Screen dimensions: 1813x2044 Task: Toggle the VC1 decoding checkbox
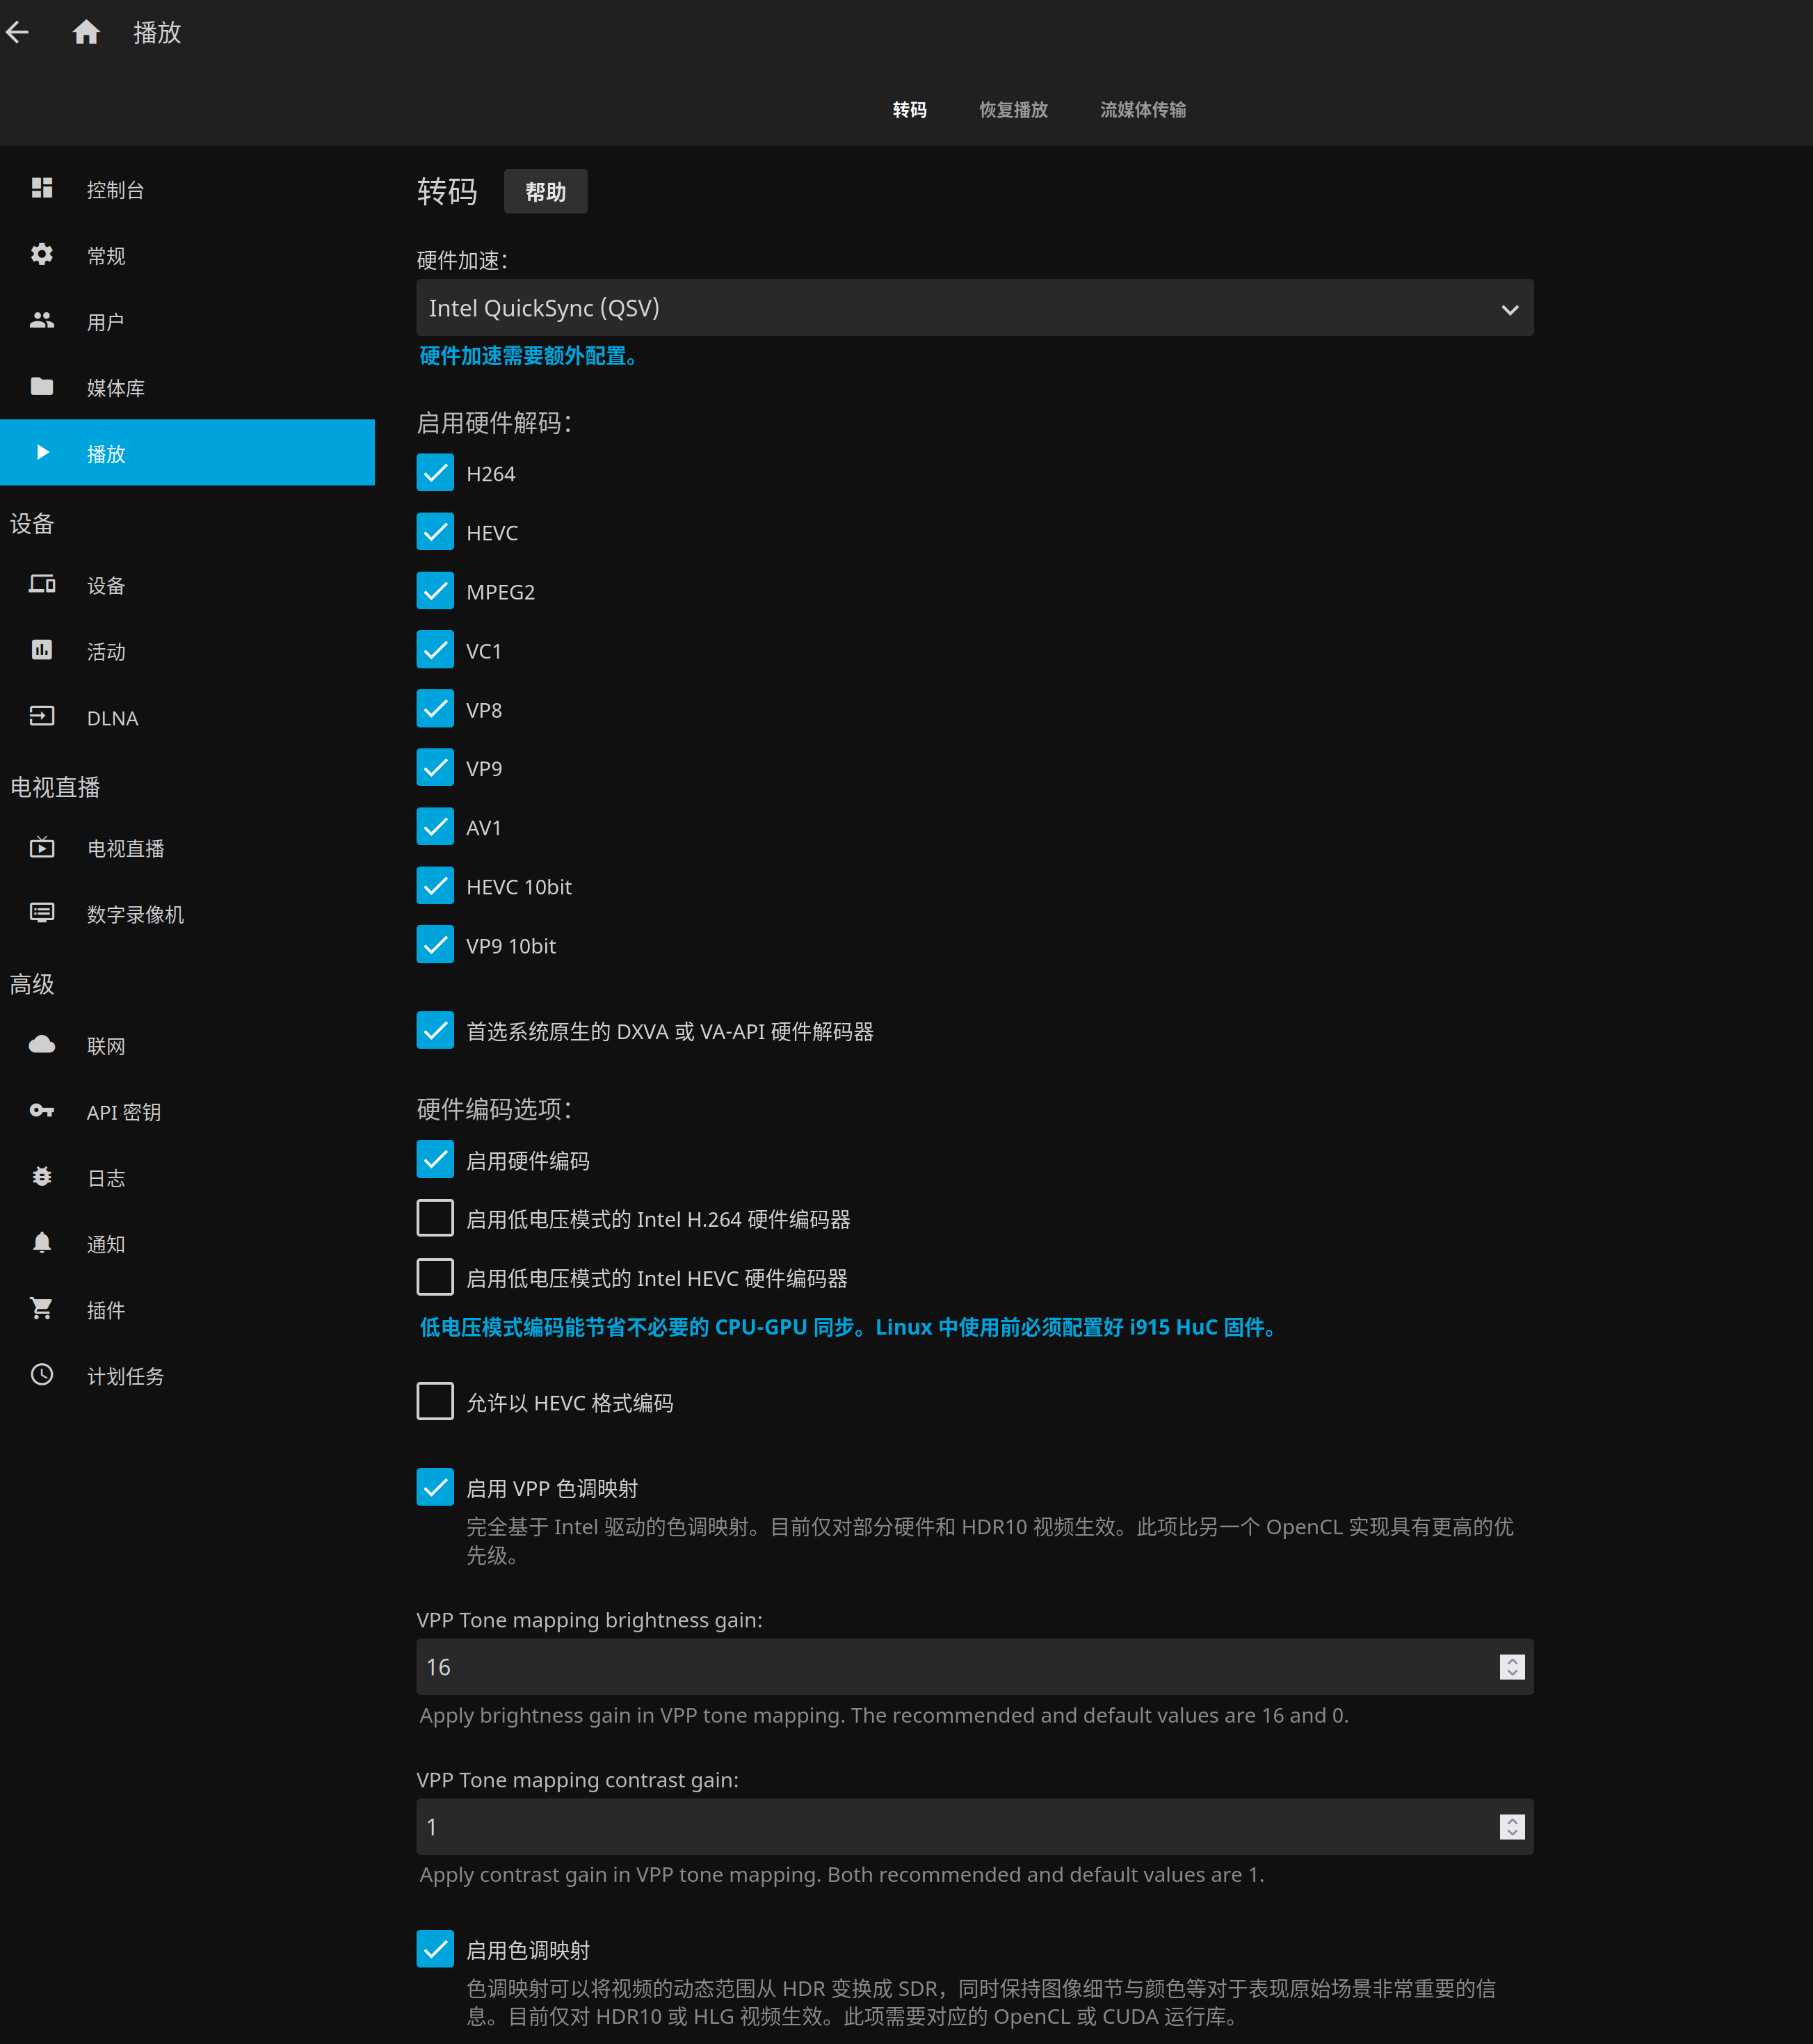tap(435, 650)
